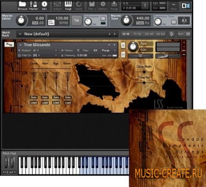Viewport: 206px width, 187px height.
Task: Load the Close mic samples
Action: pyautogui.click(x=33, y=103)
